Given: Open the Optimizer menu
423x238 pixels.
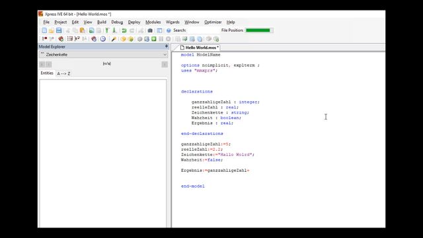Looking at the screenshot, I should coord(213,22).
